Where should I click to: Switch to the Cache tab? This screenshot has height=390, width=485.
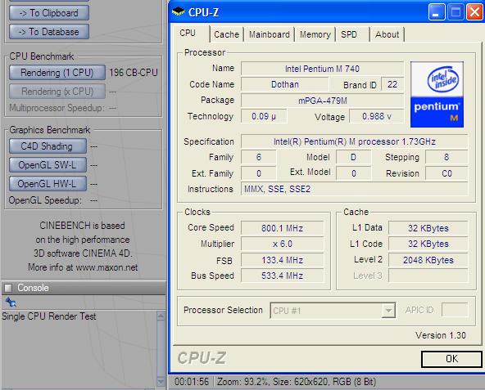pyautogui.click(x=226, y=34)
